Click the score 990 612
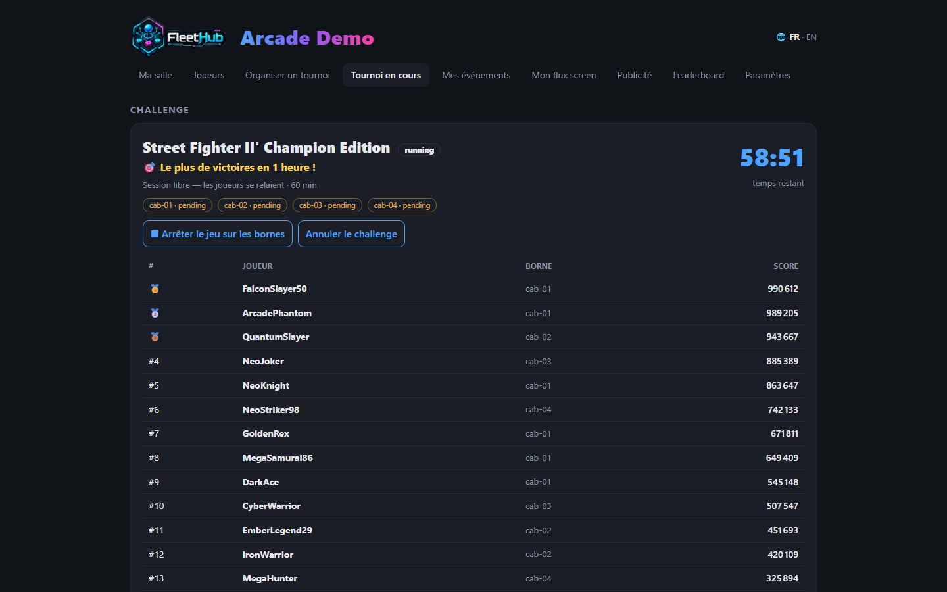The height and width of the screenshot is (592, 947). tap(783, 289)
